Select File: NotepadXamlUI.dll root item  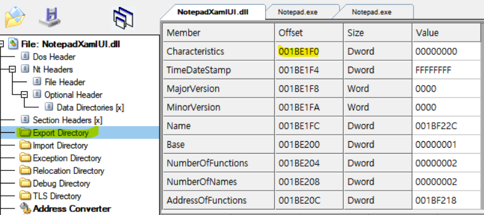click(71, 44)
